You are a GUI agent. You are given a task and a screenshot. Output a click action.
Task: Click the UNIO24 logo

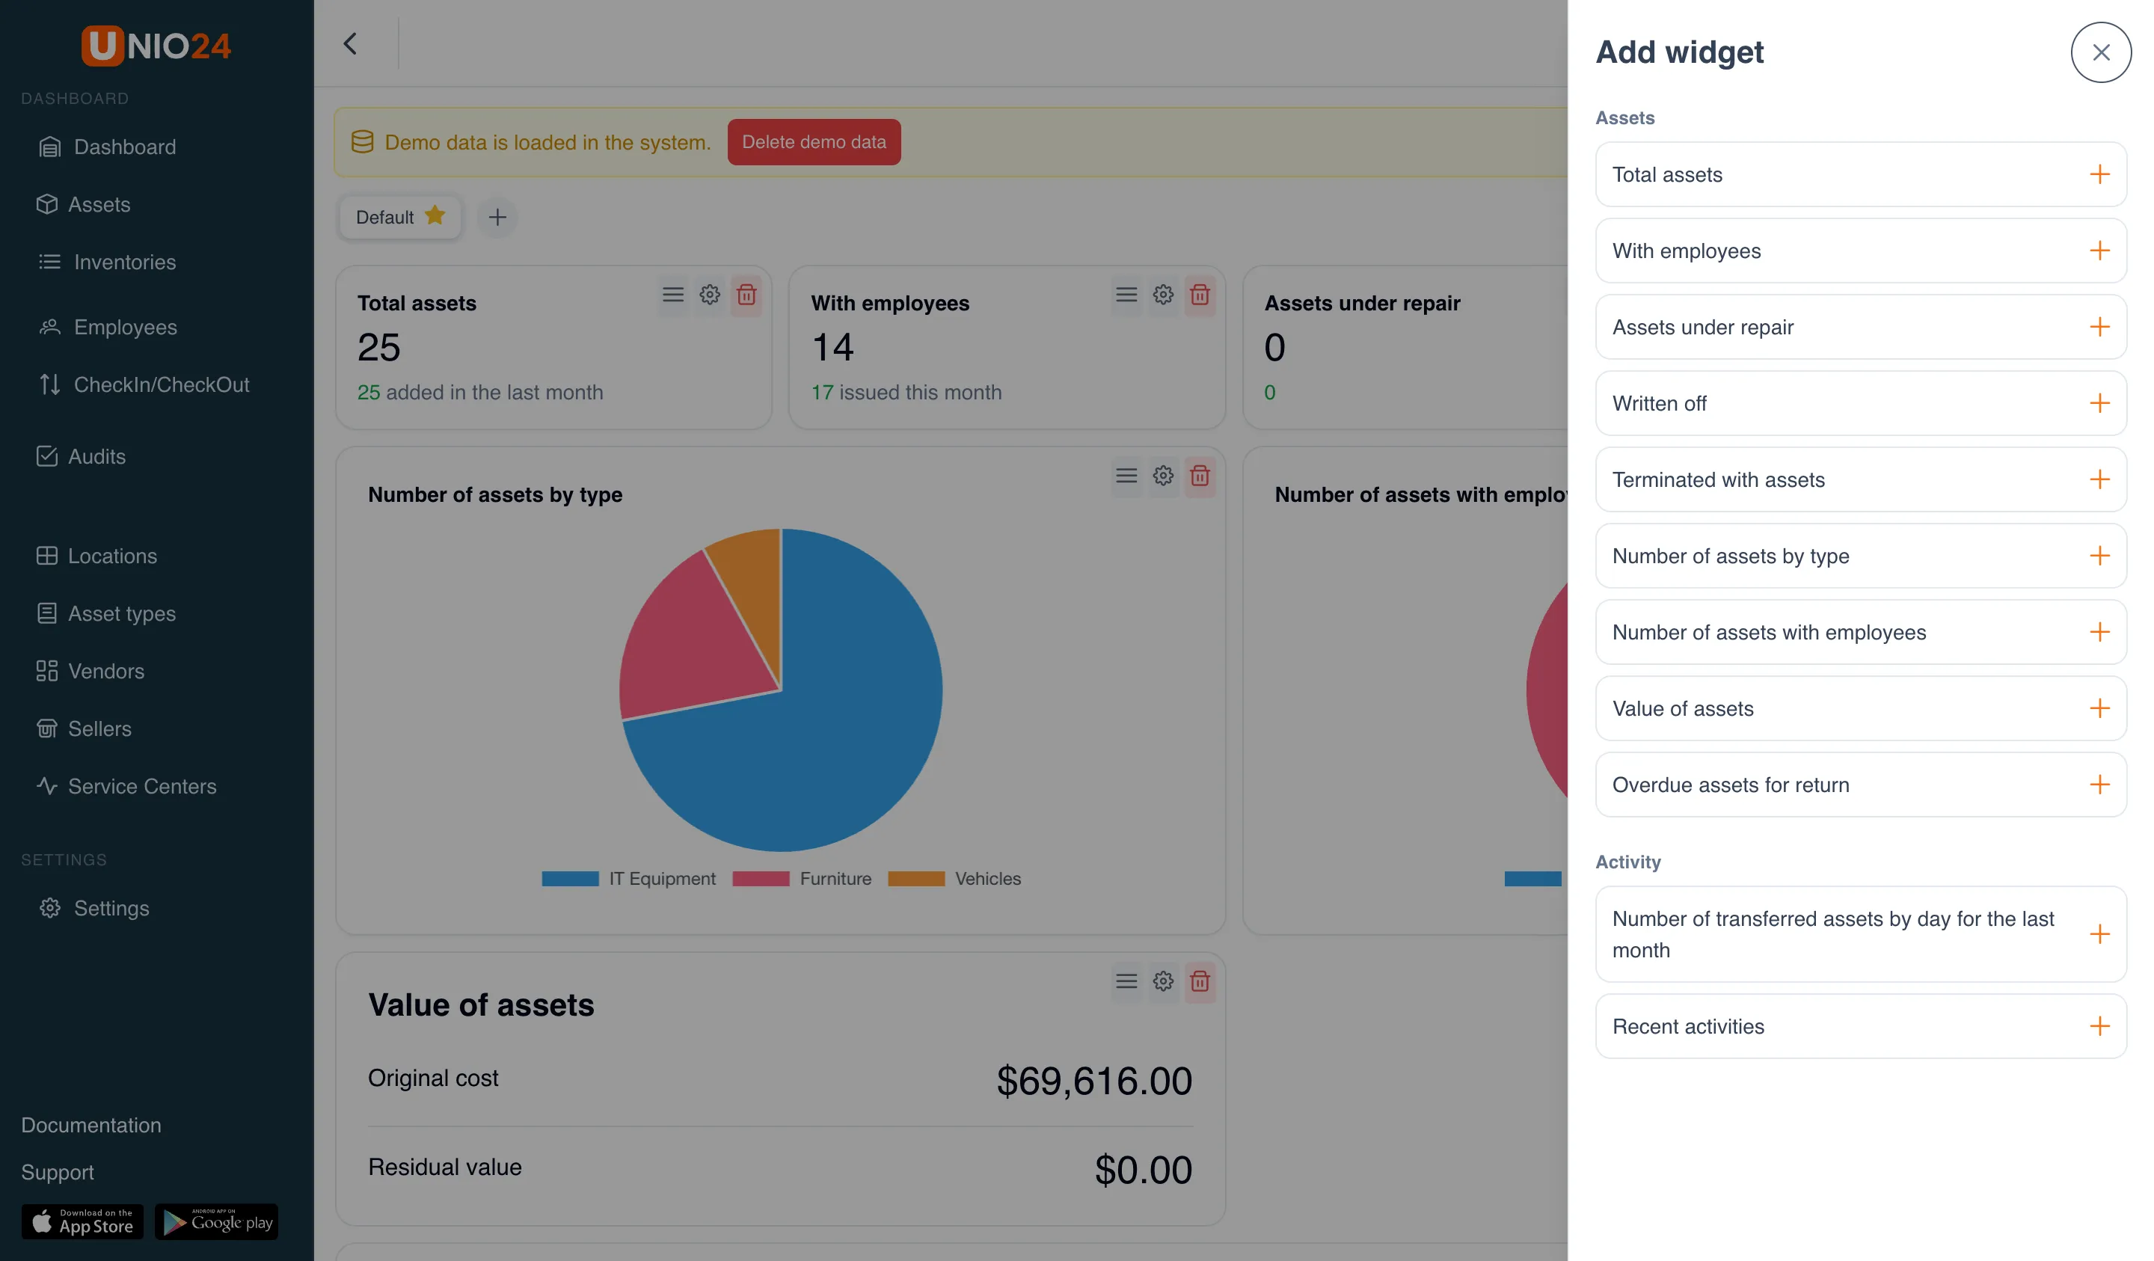tap(156, 46)
